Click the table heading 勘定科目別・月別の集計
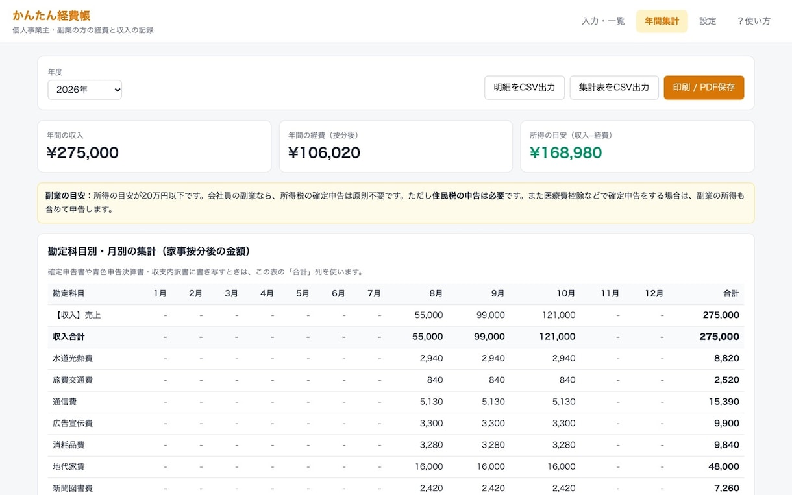The width and height of the screenshot is (792, 495). click(149, 251)
